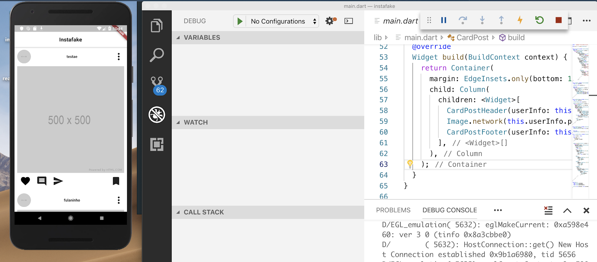Open the testae post three-dot menu

pos(119,57)
